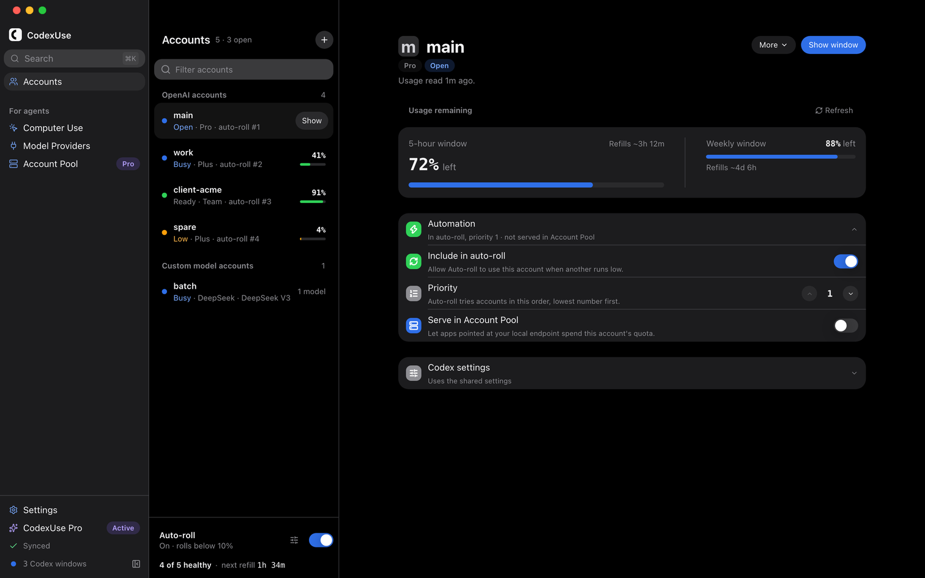
Task: Turn off the global Auto-roll switch
Action: click(321, 540)
